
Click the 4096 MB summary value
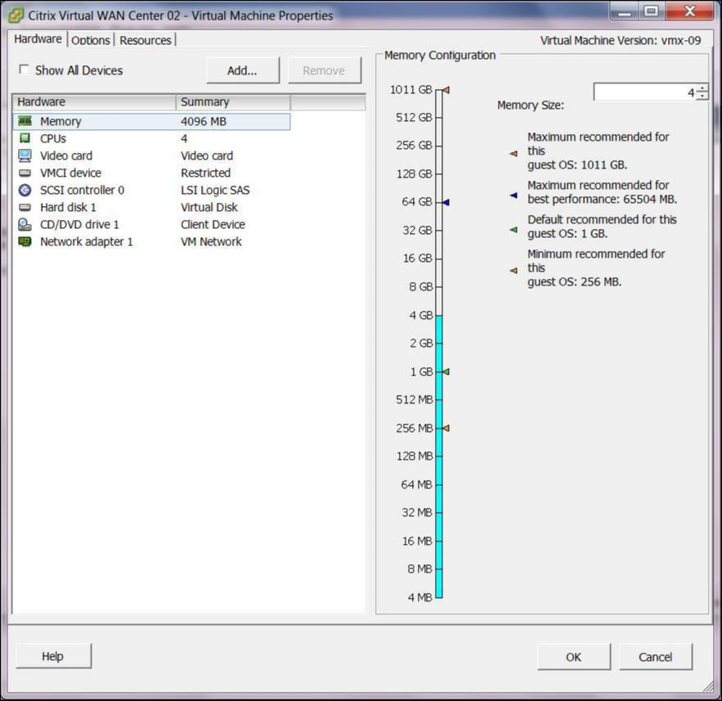click(204, 122)
